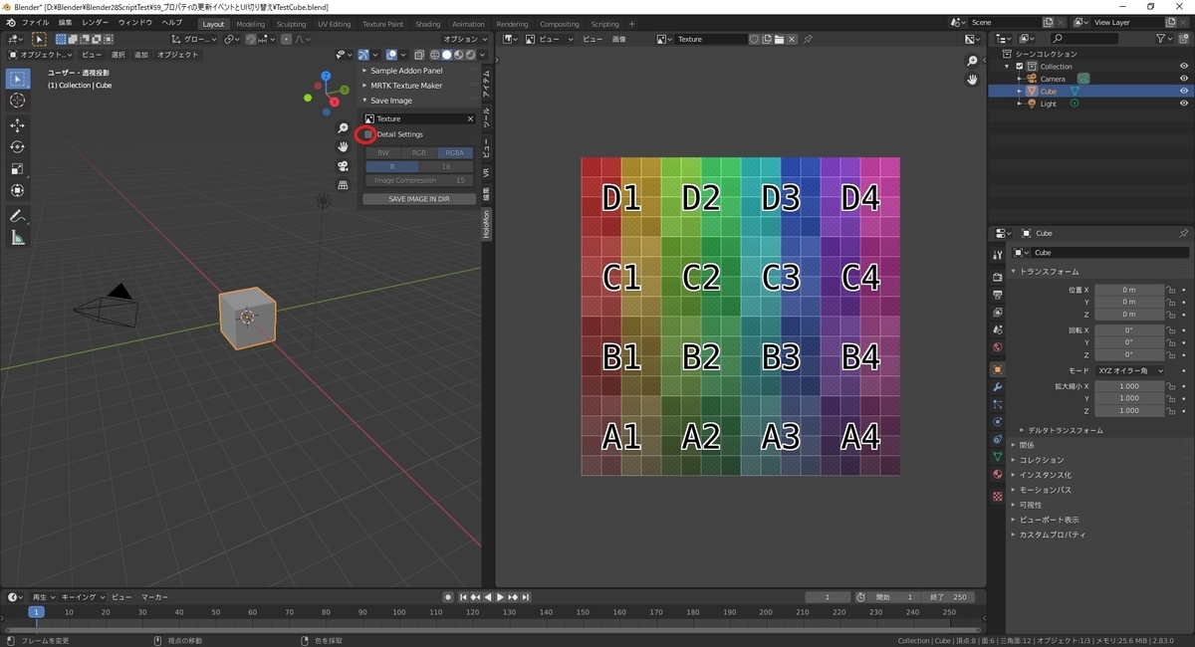Select the RGBA format option
Image resolution: width=1195 pixels, height=647 pixels.
point(454,152)
